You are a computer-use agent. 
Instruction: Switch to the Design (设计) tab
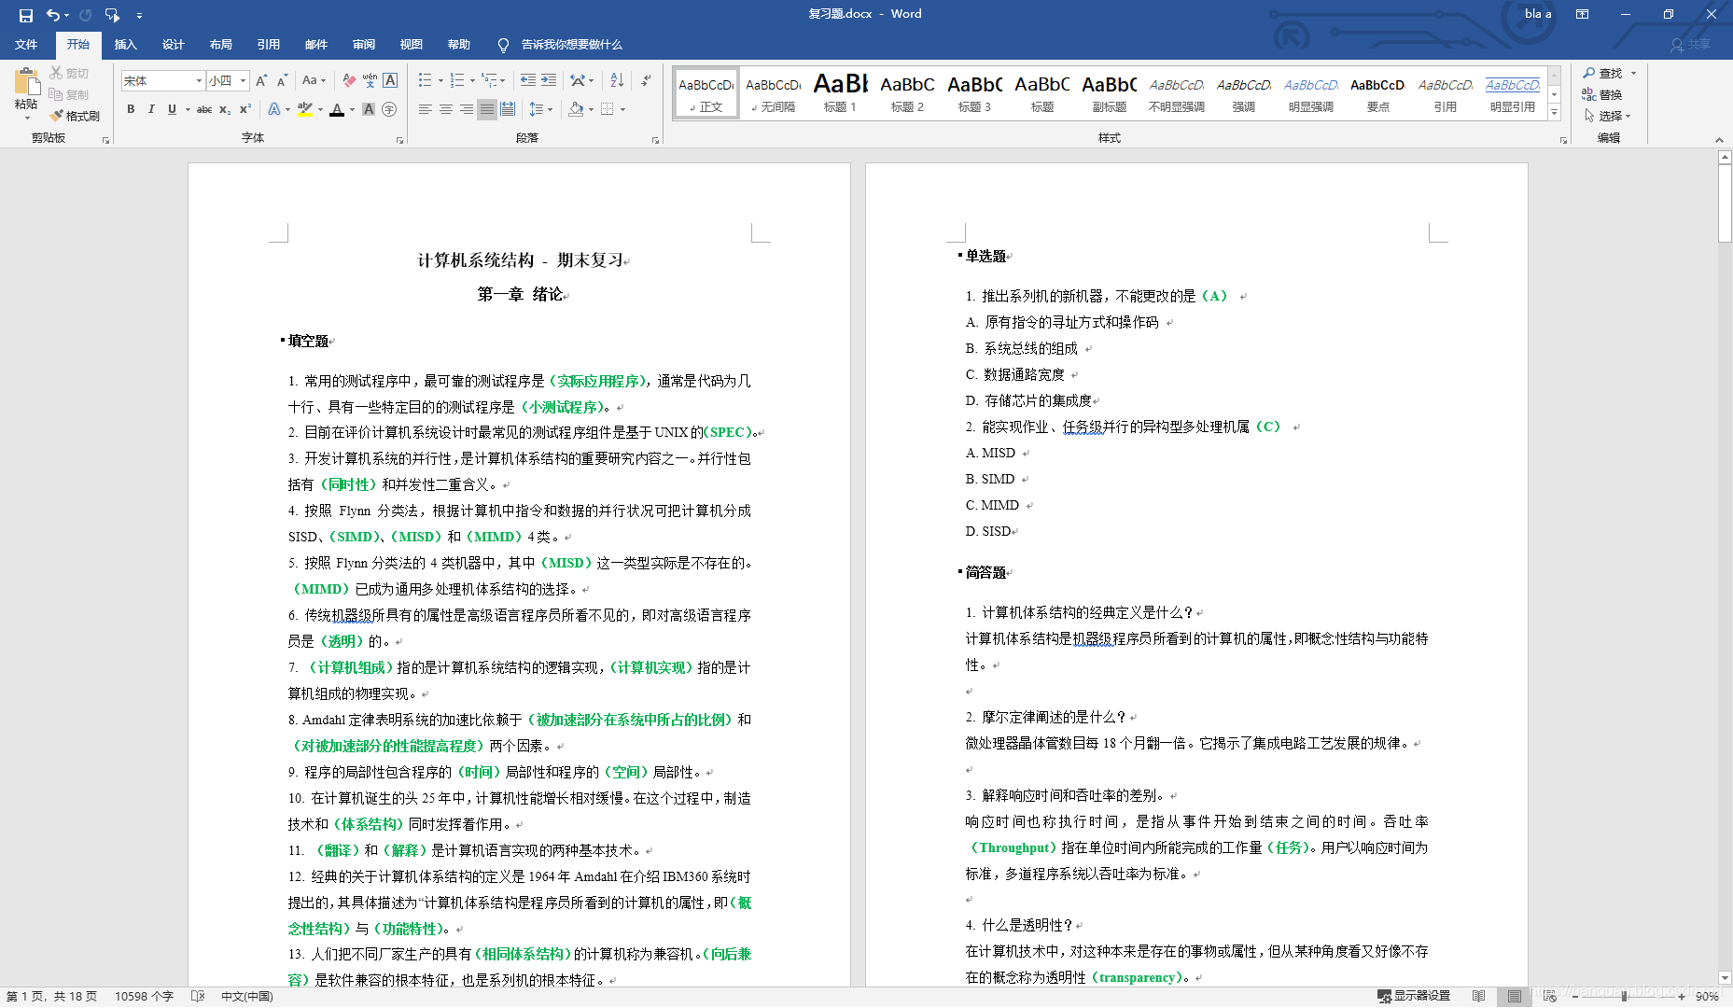pyautogui.click(x=173, y=44)
